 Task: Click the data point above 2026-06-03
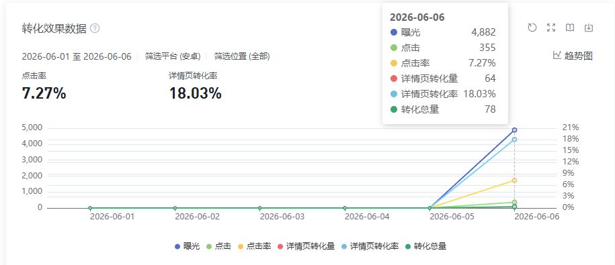pos(259,208)
